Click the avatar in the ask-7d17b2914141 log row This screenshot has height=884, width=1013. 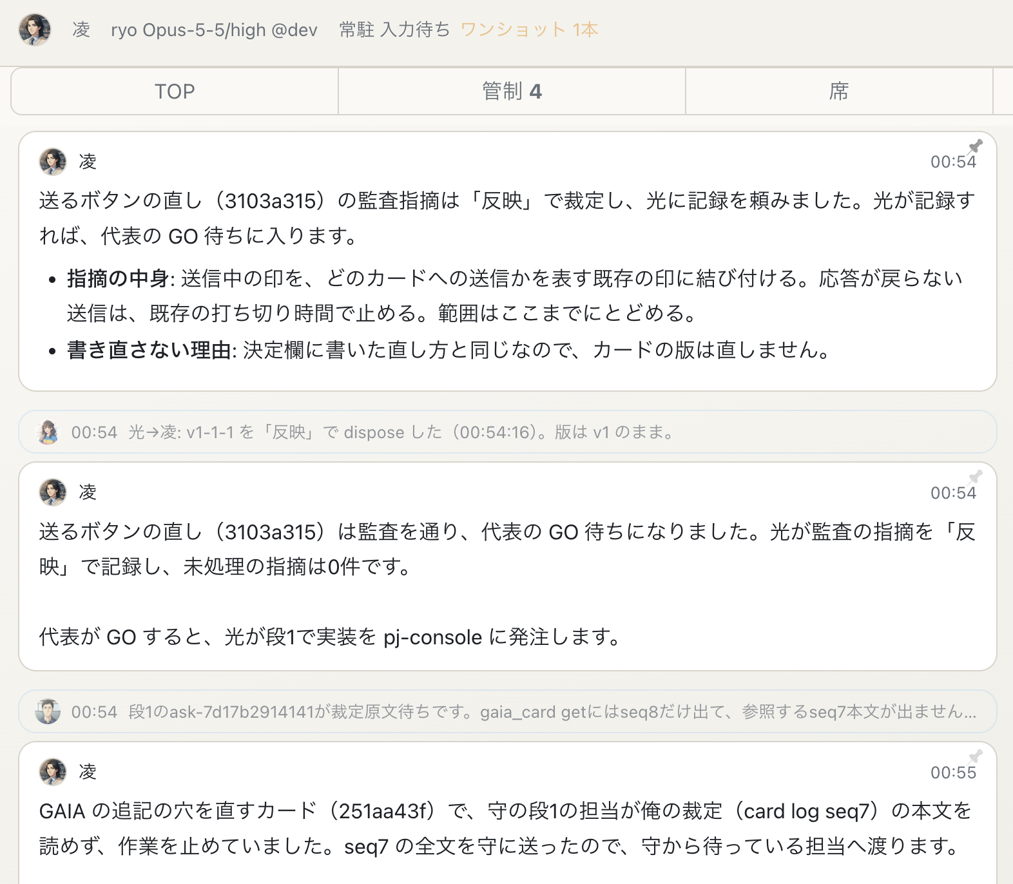click(48, 711)
